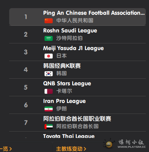Click the South Korea flag icon
Image resolution: width=149 pixels, height=152 pixels.
(48, 74)
